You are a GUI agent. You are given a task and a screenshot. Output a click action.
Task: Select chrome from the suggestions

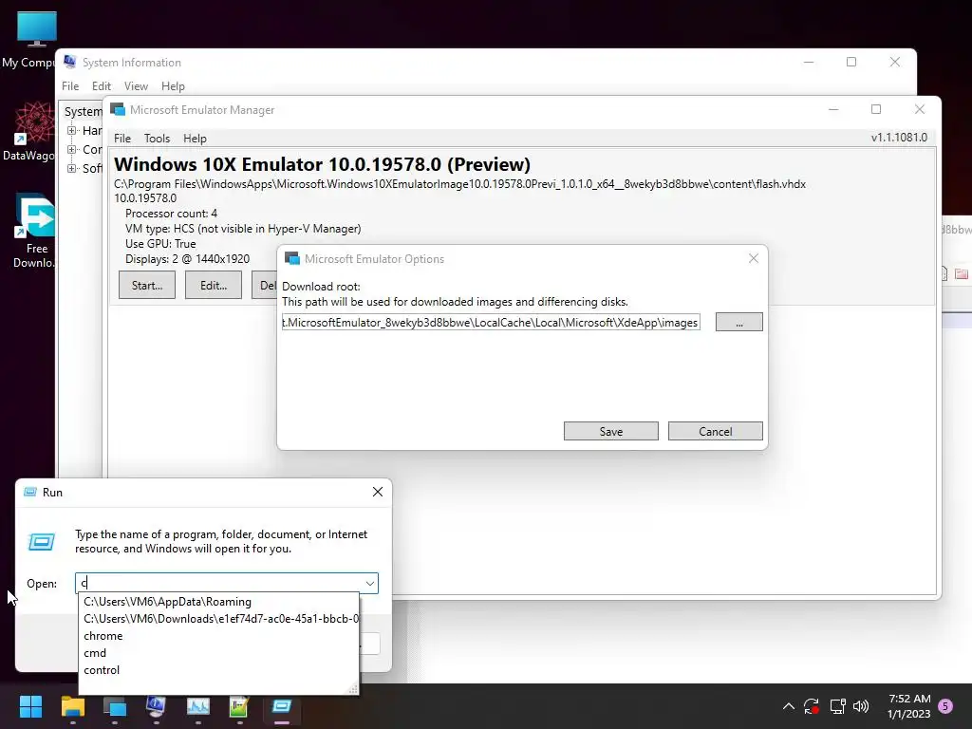point(219,635)
